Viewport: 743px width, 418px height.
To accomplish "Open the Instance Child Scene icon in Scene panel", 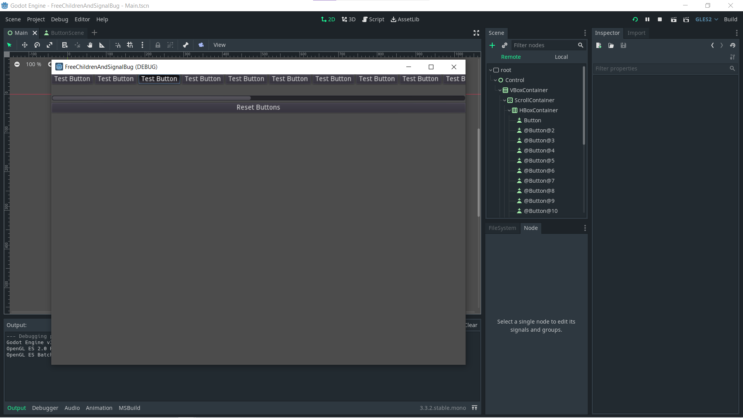I will coord(504,45).
